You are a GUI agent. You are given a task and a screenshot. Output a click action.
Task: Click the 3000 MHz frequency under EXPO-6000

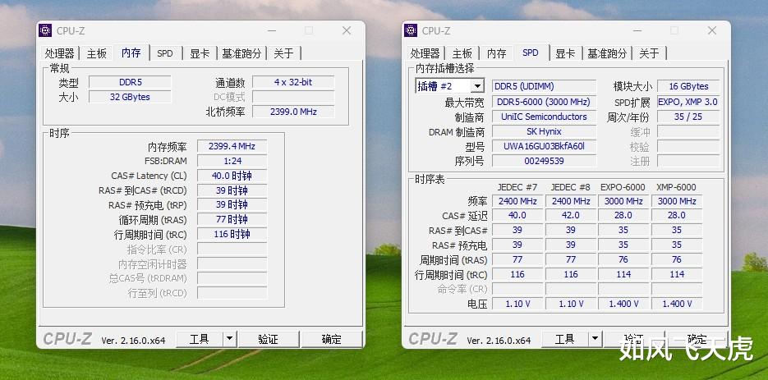[x=623, y=201]
